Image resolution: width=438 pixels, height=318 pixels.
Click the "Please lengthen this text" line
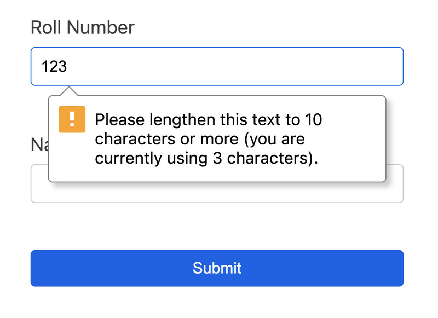[x=209, y=120]
